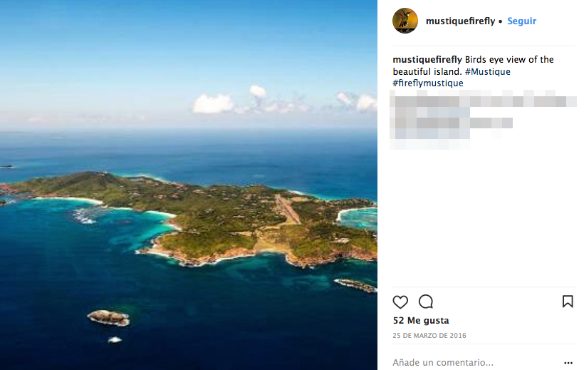Click the first blurred comment line
Image resolution: width=584 pixels, height=370 pixels.
pyautogui.click(x=483, y=99)
